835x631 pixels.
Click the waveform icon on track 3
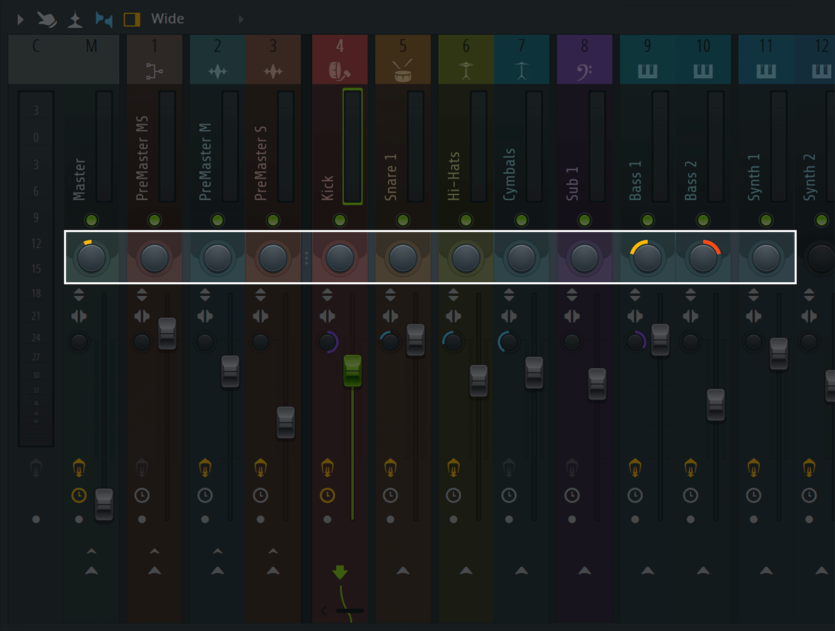(x=273, y=72)
